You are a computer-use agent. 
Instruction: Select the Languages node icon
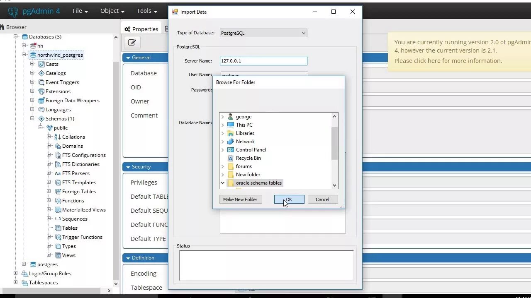coord(41,110)
